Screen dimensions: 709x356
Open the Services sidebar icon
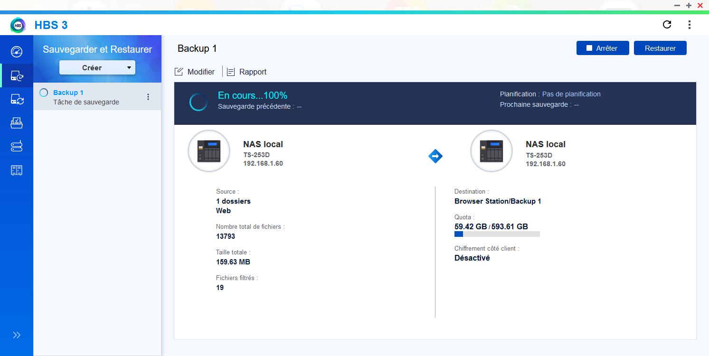point(17,170)
